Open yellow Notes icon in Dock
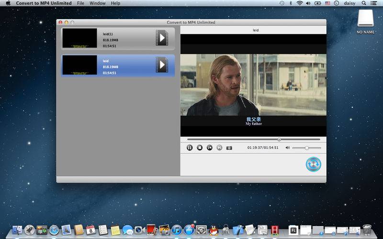 coord(115,230)
